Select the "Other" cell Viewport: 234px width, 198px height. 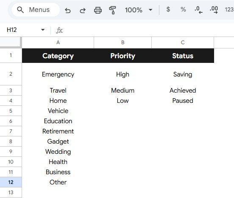(58, 182)
